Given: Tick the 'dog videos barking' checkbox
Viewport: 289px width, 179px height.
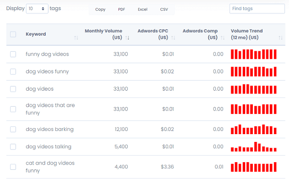Looking at the screenshot, I should (13, 129).
